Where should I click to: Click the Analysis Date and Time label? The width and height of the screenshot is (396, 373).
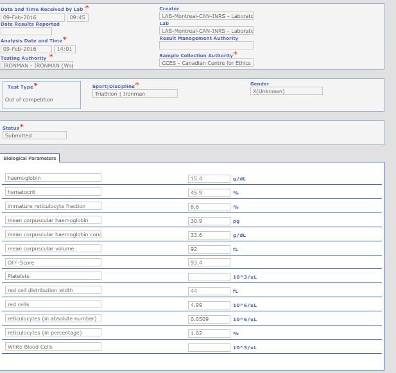pyautogui.click(x=31, y=40)
